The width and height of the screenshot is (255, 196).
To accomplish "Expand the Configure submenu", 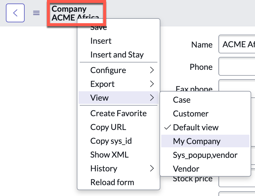I will coord(118,70).
